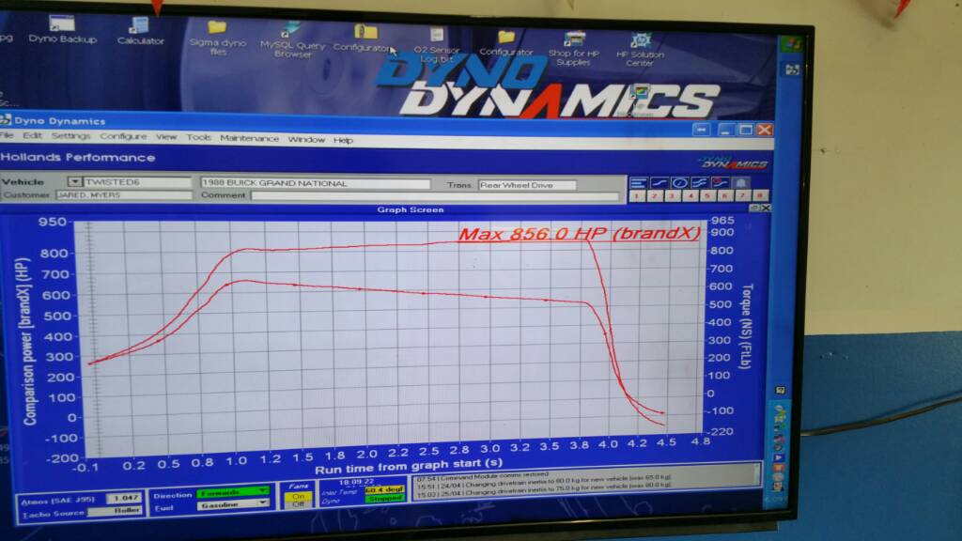Open the Shop for HP Supplies shortcut
962x541 pixels.
[574, 49]
